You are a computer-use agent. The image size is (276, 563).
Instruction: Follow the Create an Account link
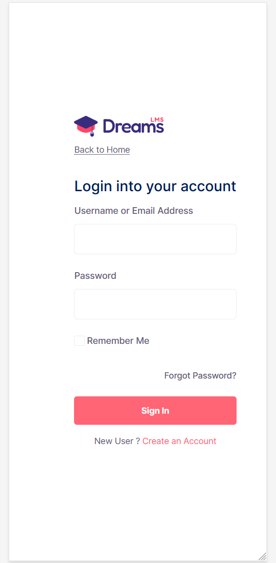(179, 441)
